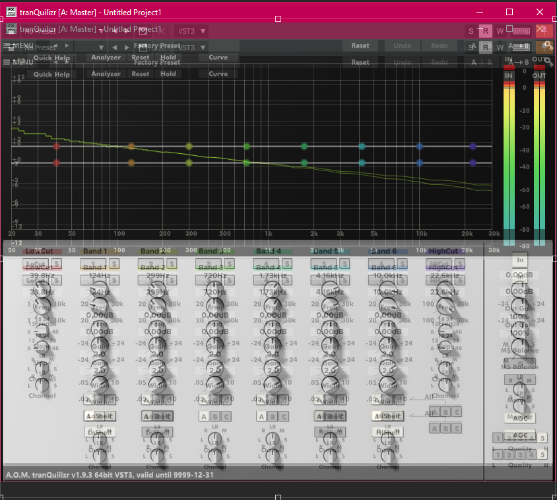This screenshot has height=500, width=557.
Task: Solo Band 3 with S button
Action: (x=228, y=264)
